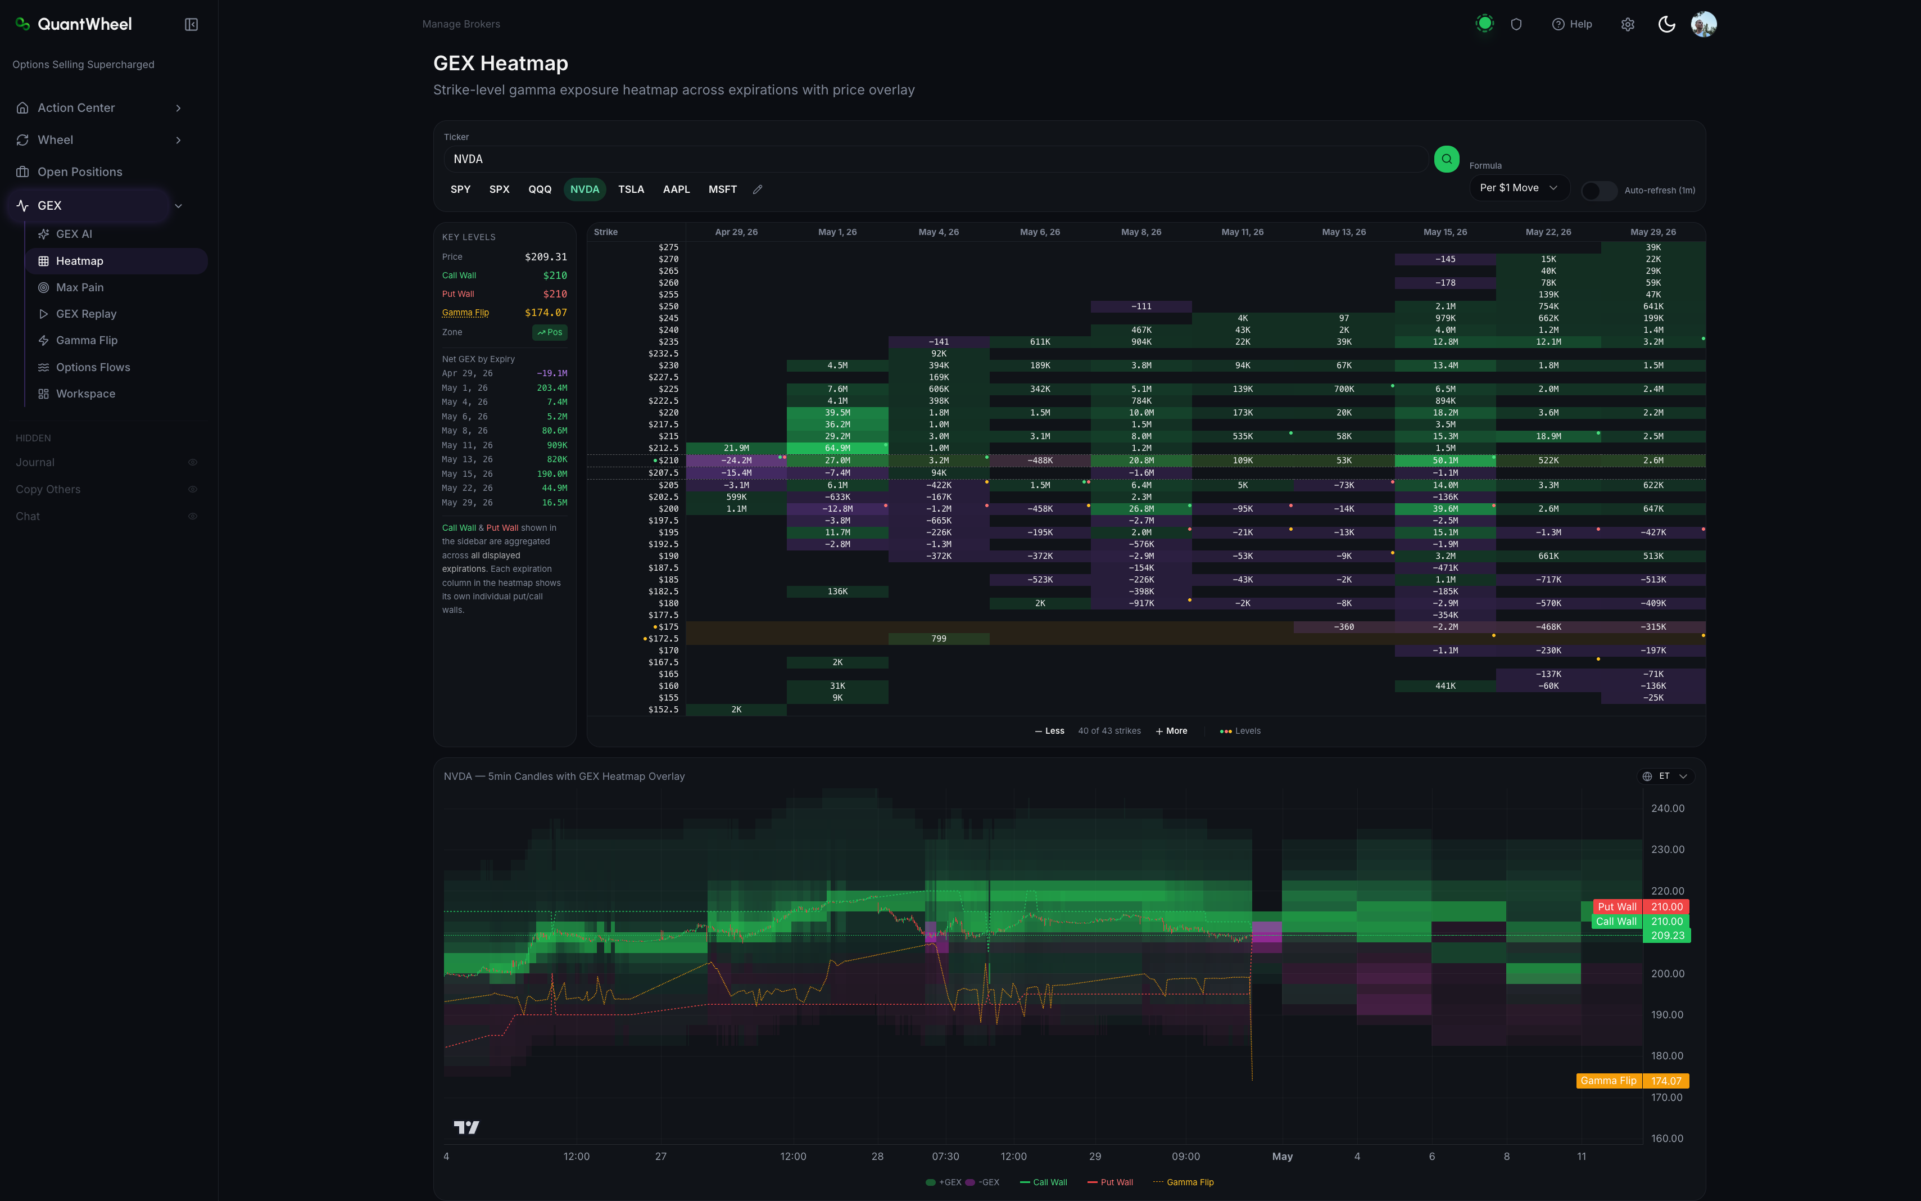Expand the Wheel chevron

pos(179,140)
